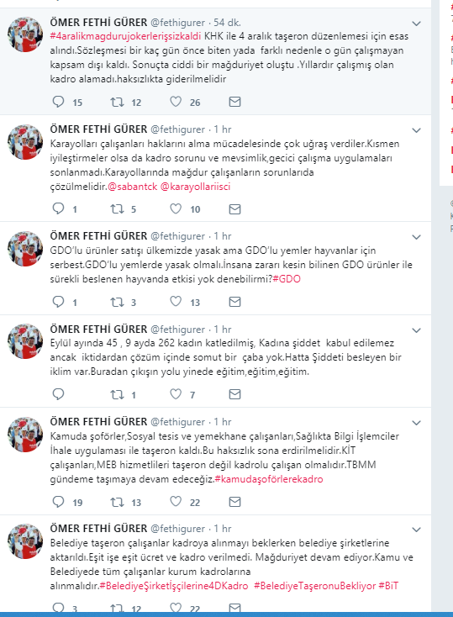Expand the options chevron on the Kamuda şoförler tweet

click(416, 423)
